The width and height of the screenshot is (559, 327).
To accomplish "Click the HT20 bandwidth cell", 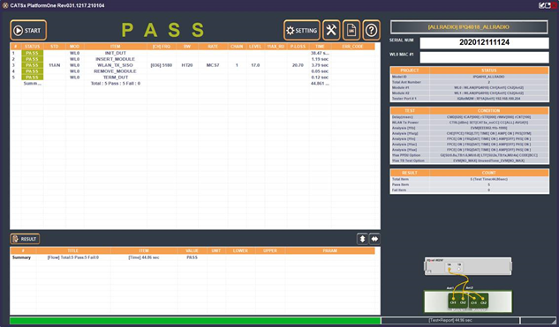I will (187, 65).
